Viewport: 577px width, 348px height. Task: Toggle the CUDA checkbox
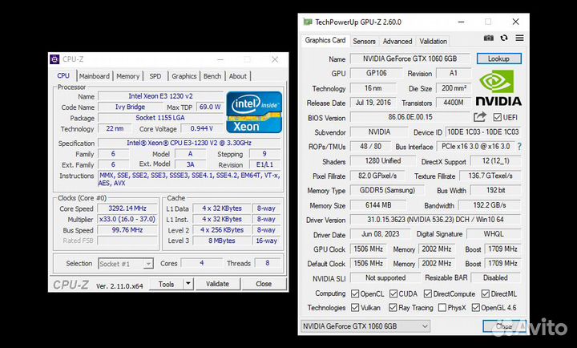coord(393,293)
